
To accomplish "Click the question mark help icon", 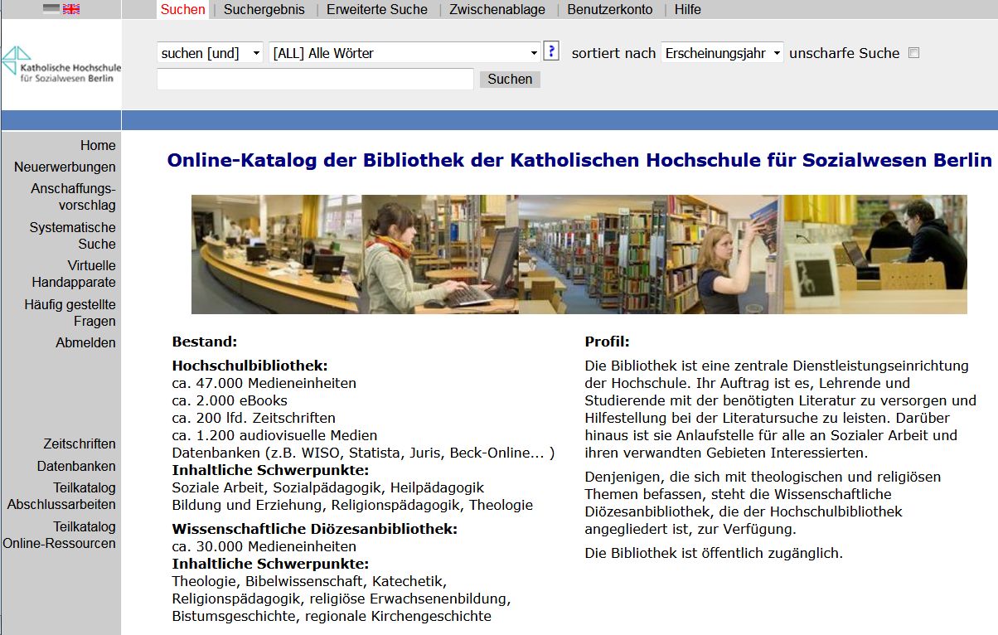I will tap(551, 51).
